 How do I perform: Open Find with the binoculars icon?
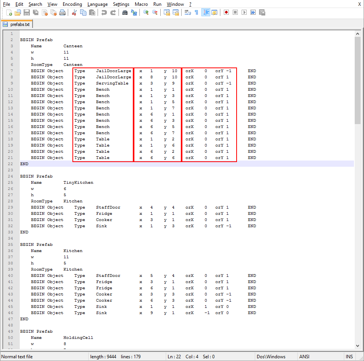125,12
